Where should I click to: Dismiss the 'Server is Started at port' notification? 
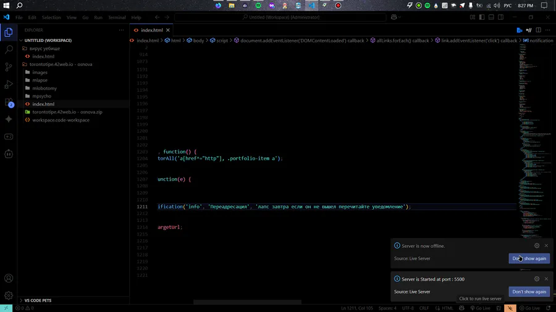[x=546, y=279]
